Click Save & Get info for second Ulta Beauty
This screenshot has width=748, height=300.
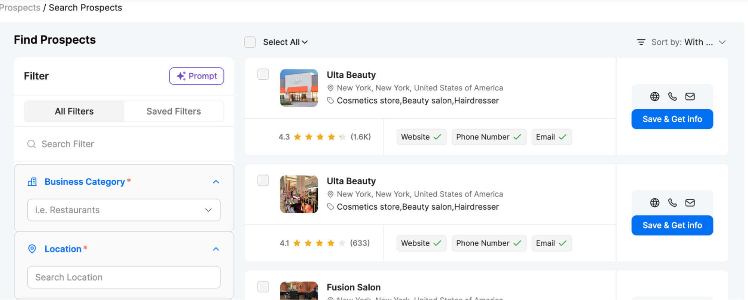click(x=672, y=225)
